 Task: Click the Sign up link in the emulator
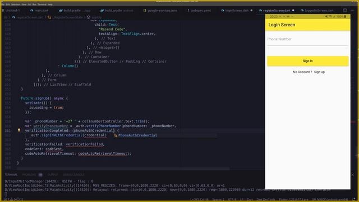319,72
